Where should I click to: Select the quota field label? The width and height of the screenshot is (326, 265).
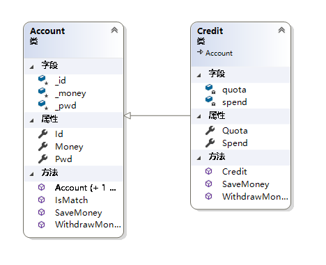point(234,90)
